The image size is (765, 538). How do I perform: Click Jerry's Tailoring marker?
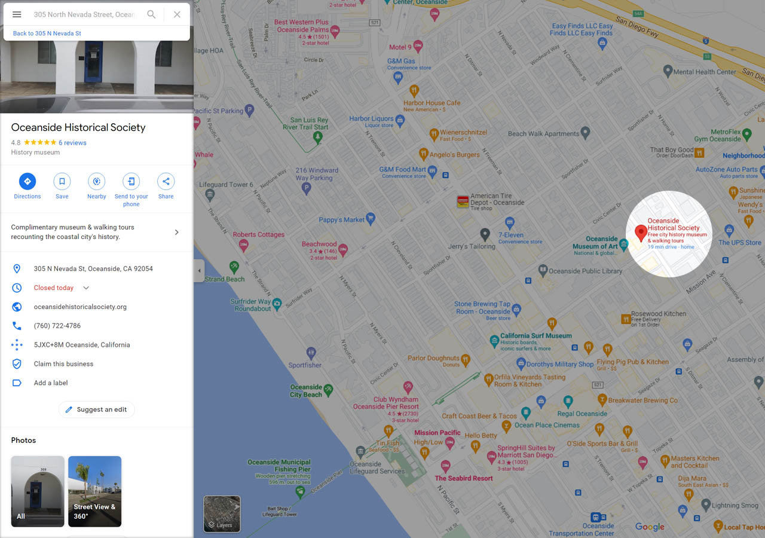[485, 234]
